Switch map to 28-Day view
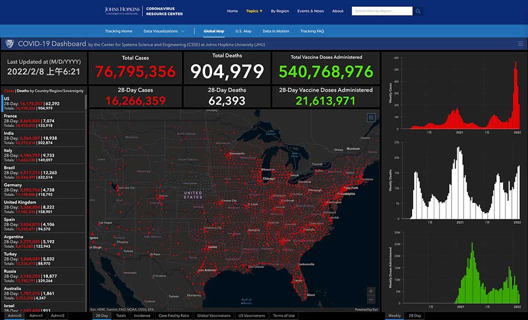528x320 pixels. pos(102,316)
